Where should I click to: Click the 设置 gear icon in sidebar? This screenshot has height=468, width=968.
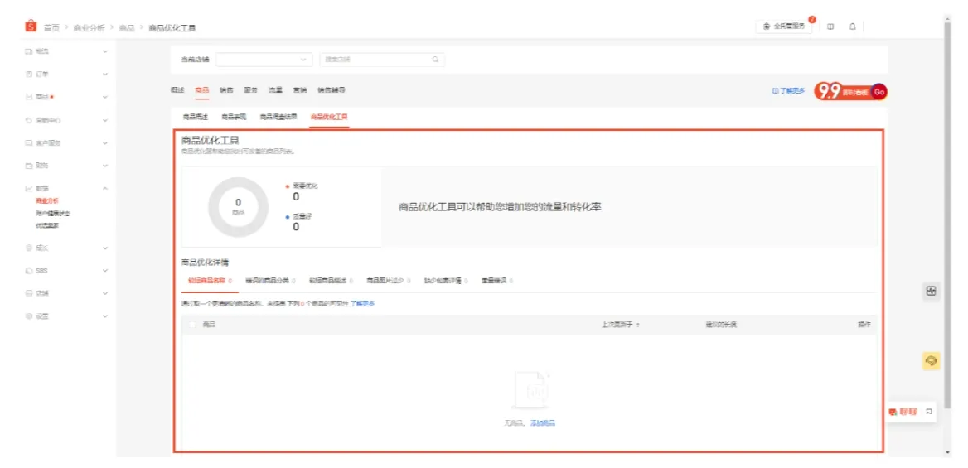coord(28,316)
